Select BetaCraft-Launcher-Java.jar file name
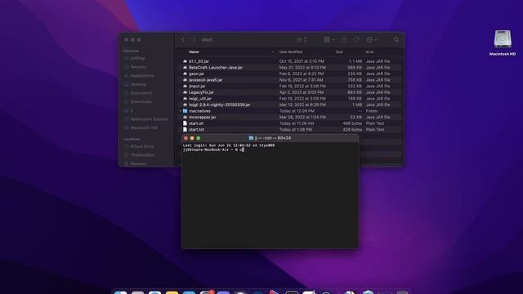523x294 pixels. [x=216, y=68]
